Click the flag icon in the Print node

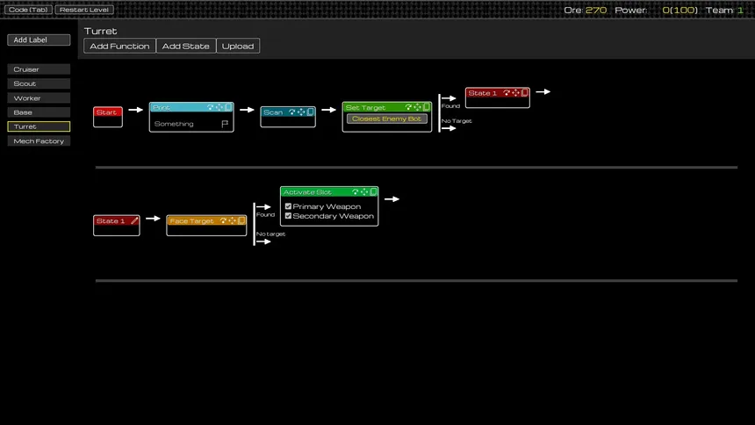(225, 125)
